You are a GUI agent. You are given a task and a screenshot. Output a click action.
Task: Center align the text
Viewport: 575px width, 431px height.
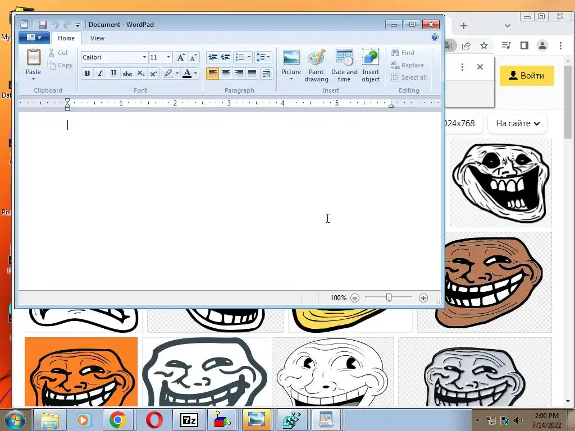[x=226, y=74]
